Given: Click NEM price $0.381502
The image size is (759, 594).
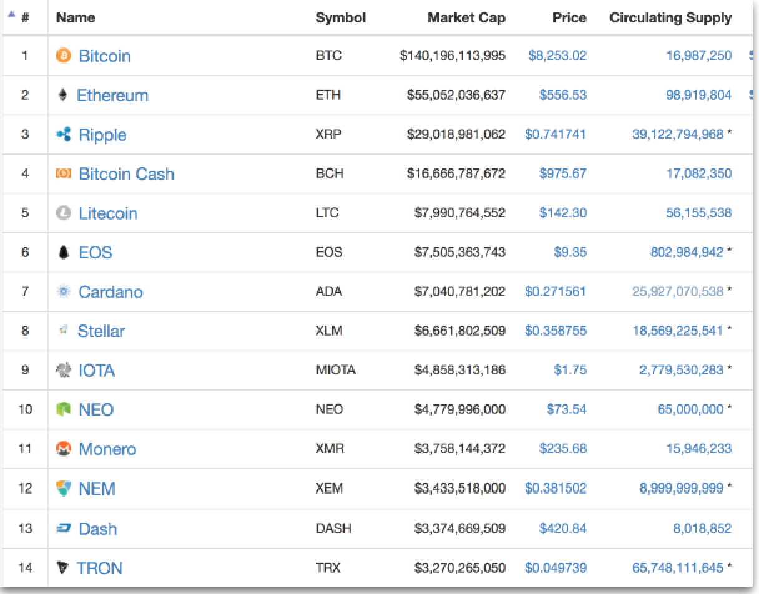Looking at the screenshot, I should 556,489.
